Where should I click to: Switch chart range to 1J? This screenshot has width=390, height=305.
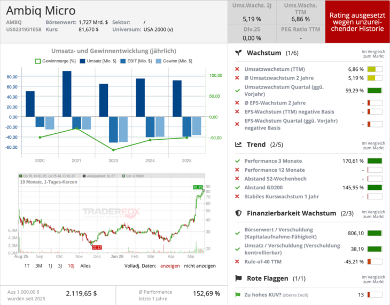[x=50, y=266]
